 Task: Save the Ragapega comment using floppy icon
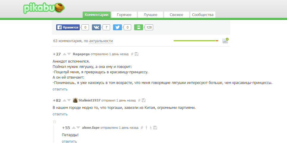[x=137, y=54]
